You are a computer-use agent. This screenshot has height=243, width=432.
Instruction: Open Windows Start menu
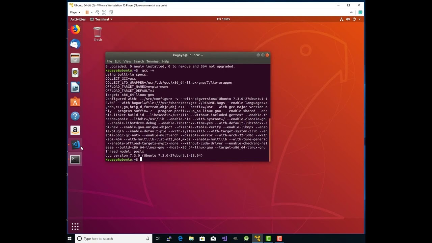(70, 239)
